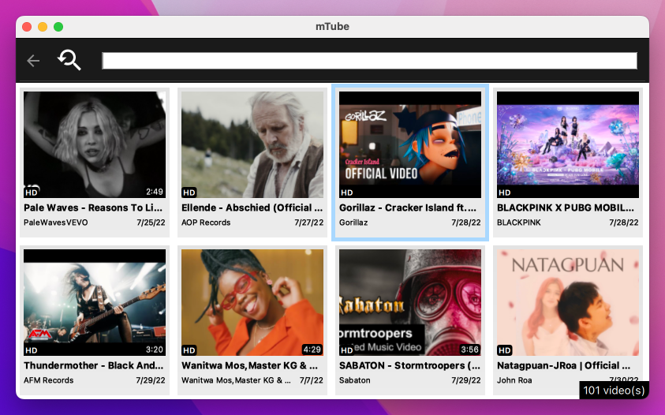Click the HD badge on Ellende video

tap(189, 193)
